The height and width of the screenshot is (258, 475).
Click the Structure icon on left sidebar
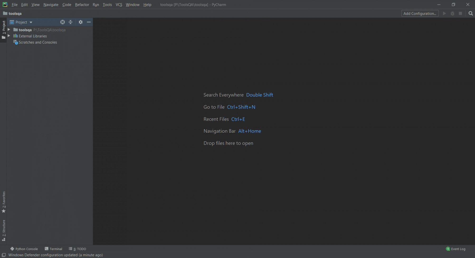(x=4, y=240)
